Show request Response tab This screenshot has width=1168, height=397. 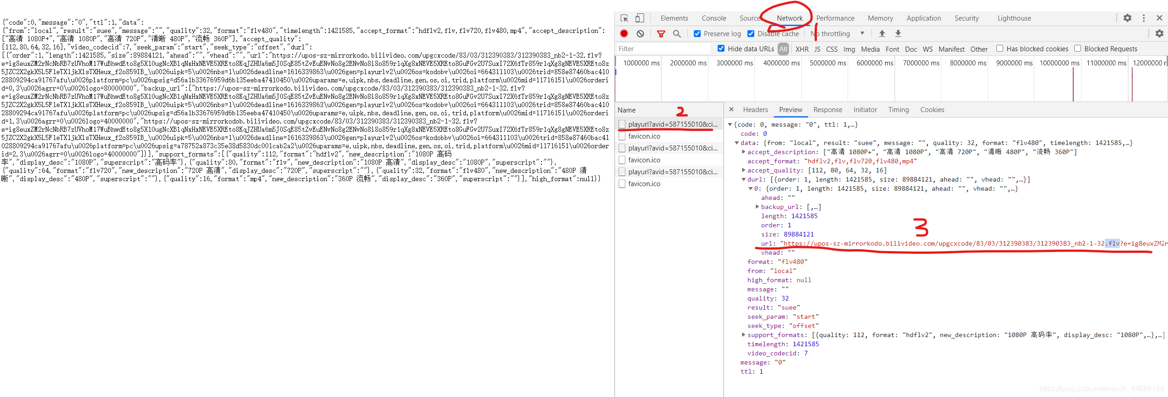[x=827, y=110]
